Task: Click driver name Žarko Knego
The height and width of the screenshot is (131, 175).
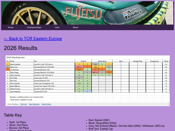Action: 14,72
